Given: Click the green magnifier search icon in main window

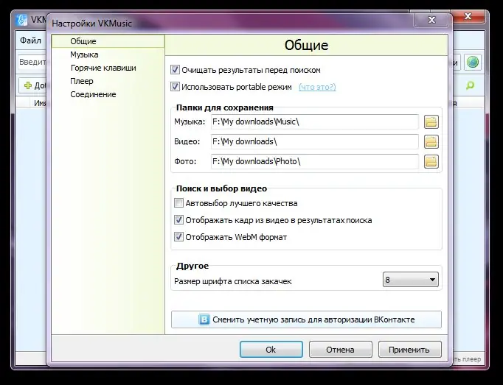Looking at the screenshot, I should click(470, 85).
